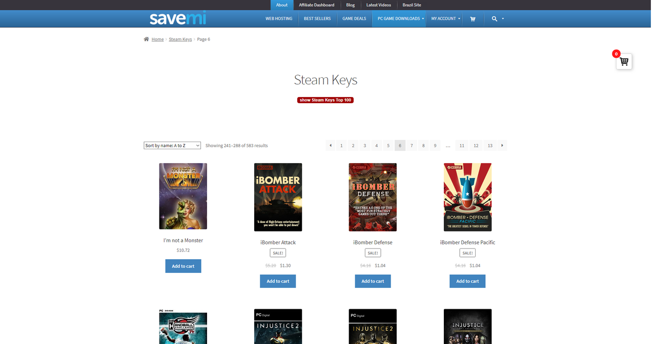Click the $10.72 price text

(x=183, y=250)
